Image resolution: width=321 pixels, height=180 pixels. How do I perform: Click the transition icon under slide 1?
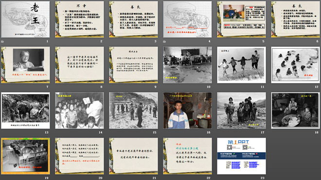(2, 41)
